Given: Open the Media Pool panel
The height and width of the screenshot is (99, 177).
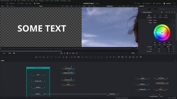Looking at the screenshot, I should tap(11, 4).
